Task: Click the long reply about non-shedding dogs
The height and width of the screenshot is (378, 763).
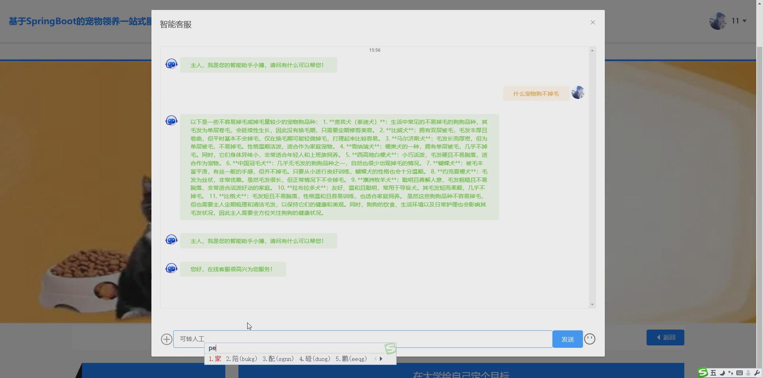Action: tap(339, 167)
